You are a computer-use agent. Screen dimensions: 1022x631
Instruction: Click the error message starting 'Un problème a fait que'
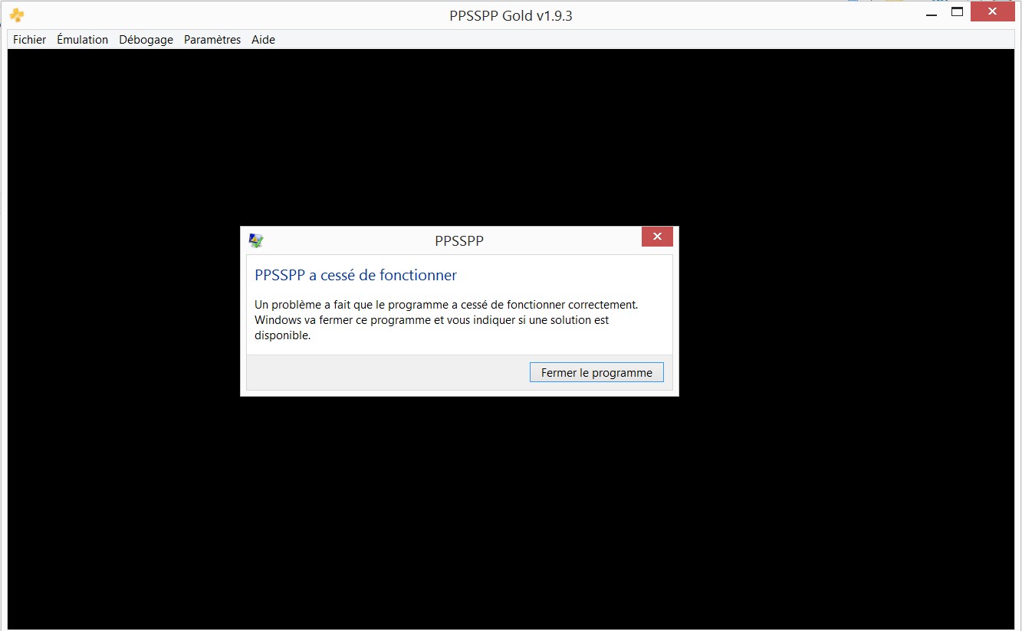point(446,319)
